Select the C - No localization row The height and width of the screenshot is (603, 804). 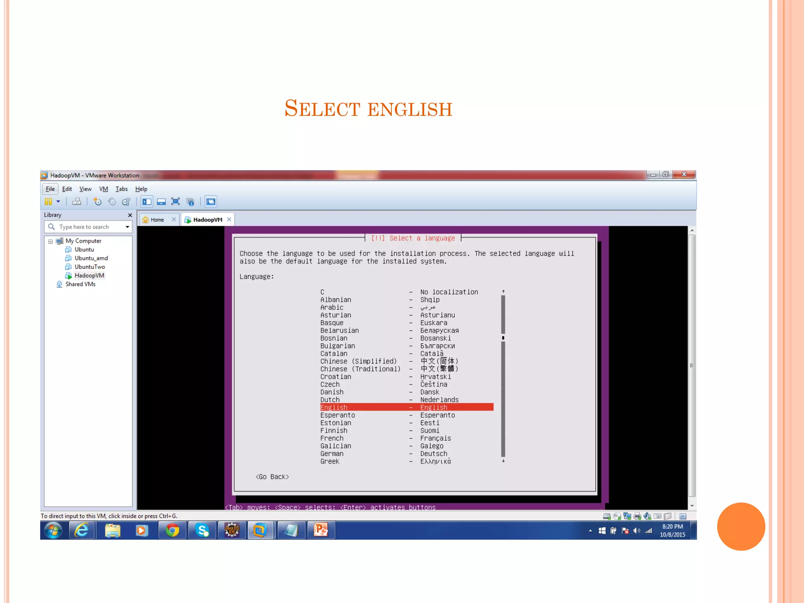pos(407,292)
